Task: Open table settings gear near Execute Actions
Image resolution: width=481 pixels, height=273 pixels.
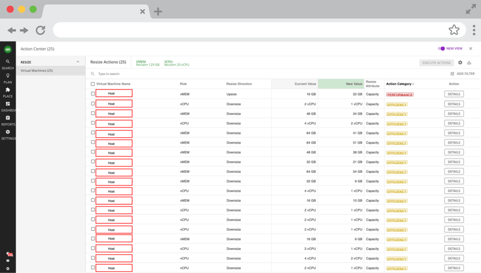Action: [x=460, y=62]
